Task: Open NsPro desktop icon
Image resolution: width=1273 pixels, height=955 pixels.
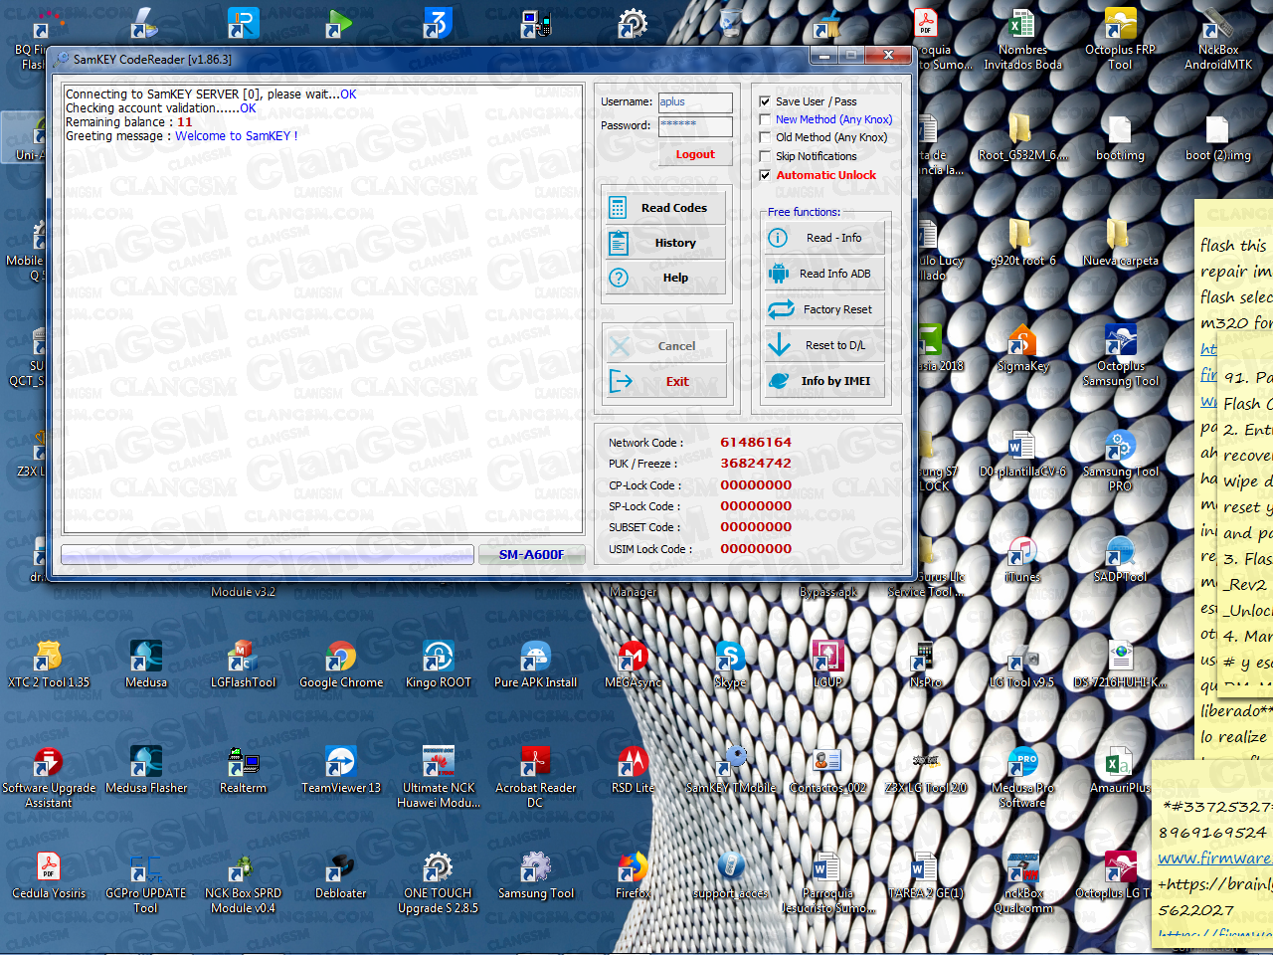Action: tap(925, 665)
